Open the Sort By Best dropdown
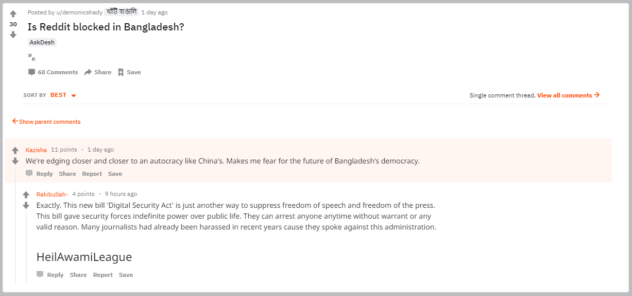The height and width of the screenshot is (296, 632). 63,95
